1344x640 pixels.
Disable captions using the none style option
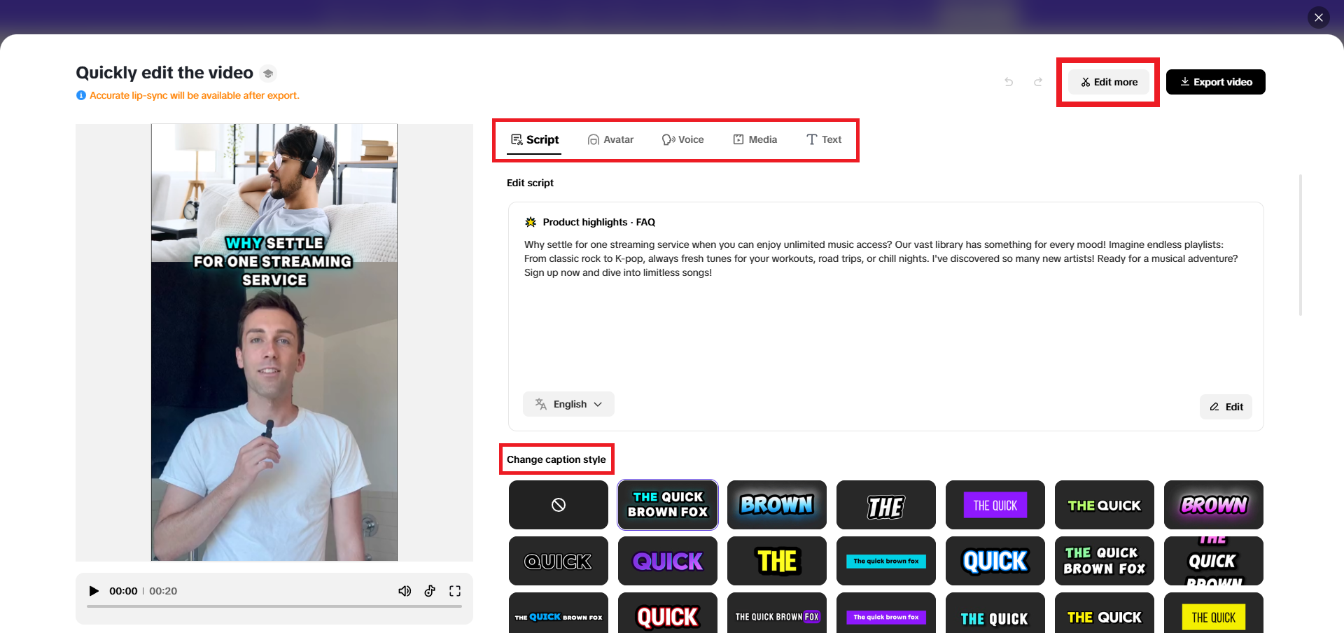click(x=558, y=505)
